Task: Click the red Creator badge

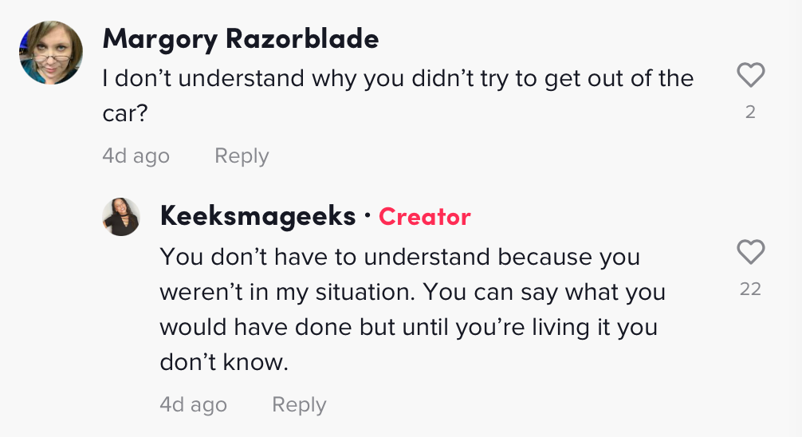Action: coord(425,217)
